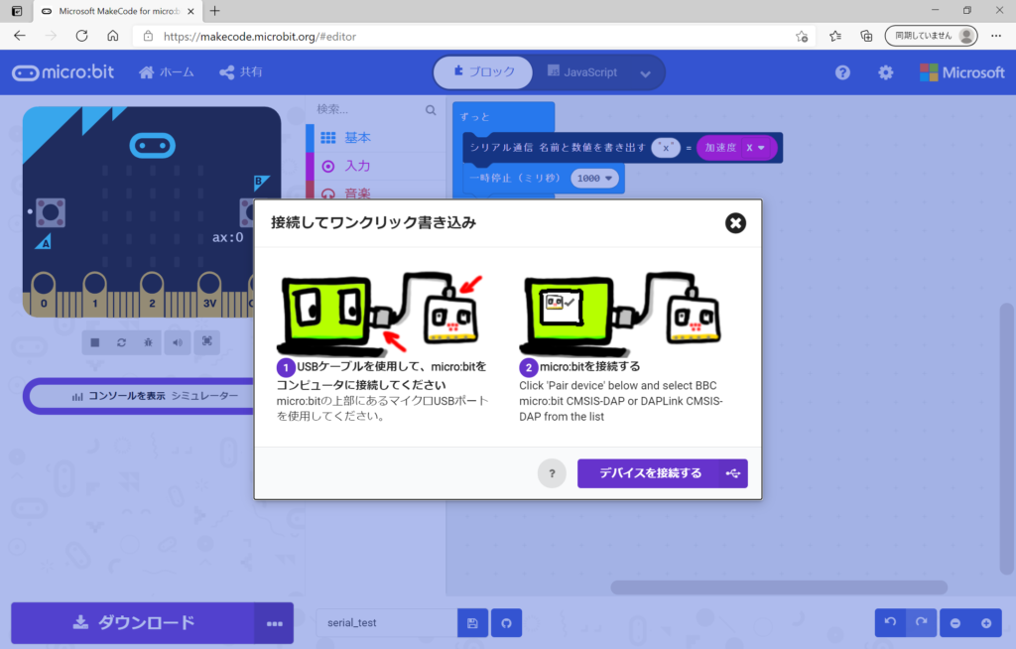Toggle simulator fullscreen mode
Screen dimensions: 1016x649
click(x=206, y=342)
